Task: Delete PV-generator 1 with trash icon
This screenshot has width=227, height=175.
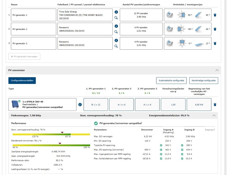Action: 215,15
